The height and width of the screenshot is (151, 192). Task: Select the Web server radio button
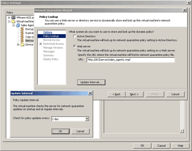(x=74, y=46)
